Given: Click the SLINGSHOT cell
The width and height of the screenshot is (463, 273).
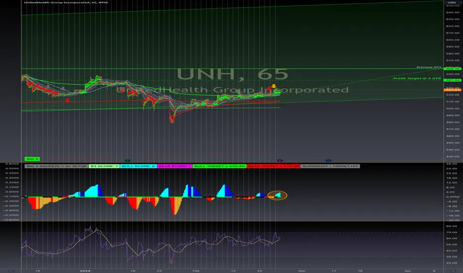Looking at the screenshot, I should pyautogui.click(x=315, y=166).
